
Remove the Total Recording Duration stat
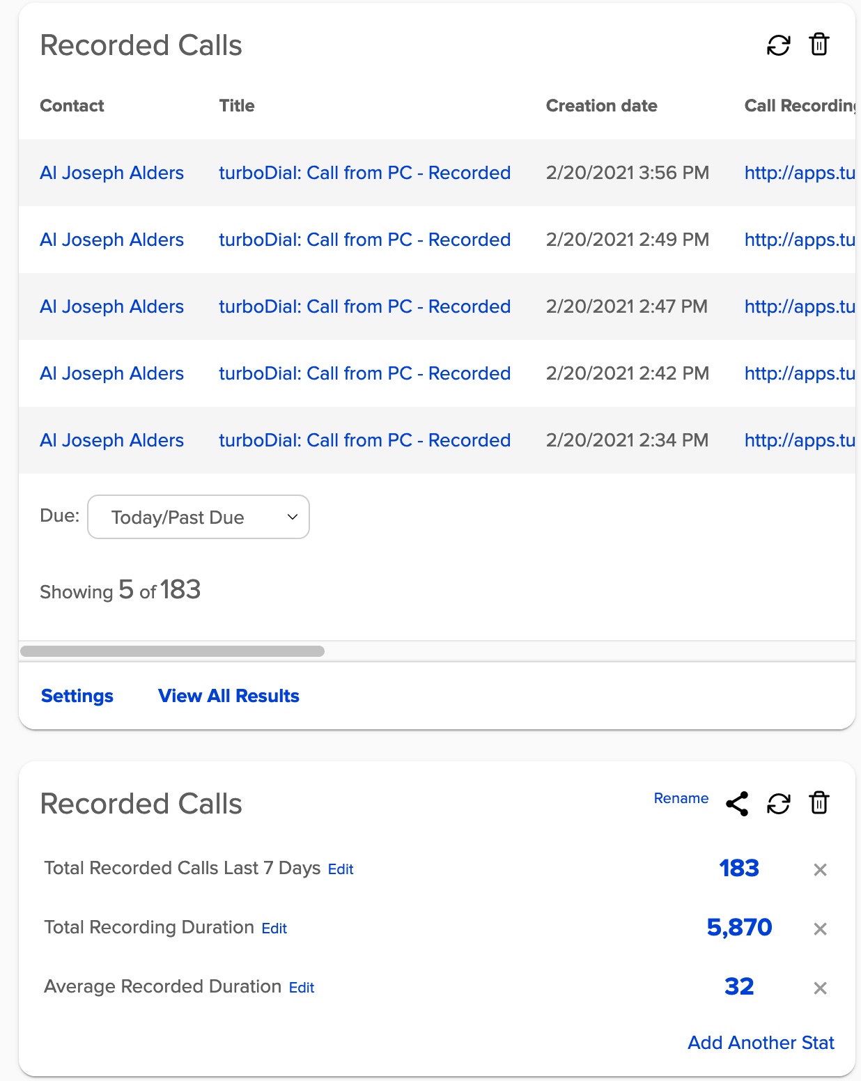click(821, 928)
